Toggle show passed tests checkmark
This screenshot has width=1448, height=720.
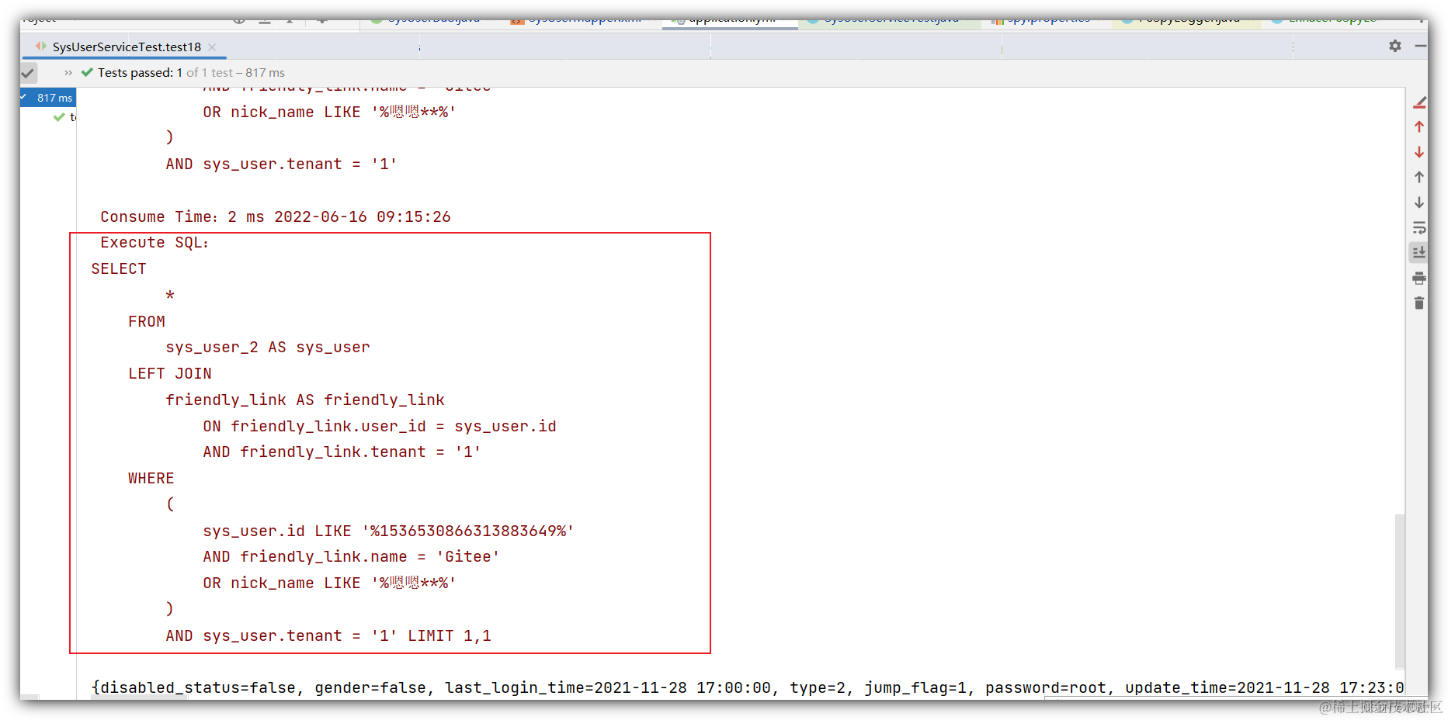point(29,73)
